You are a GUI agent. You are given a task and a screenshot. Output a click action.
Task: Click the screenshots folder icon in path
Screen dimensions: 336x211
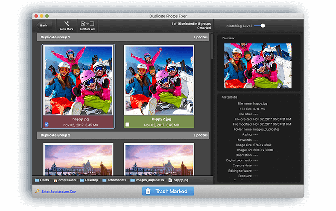pyautogui.click(x=104, y=180)
